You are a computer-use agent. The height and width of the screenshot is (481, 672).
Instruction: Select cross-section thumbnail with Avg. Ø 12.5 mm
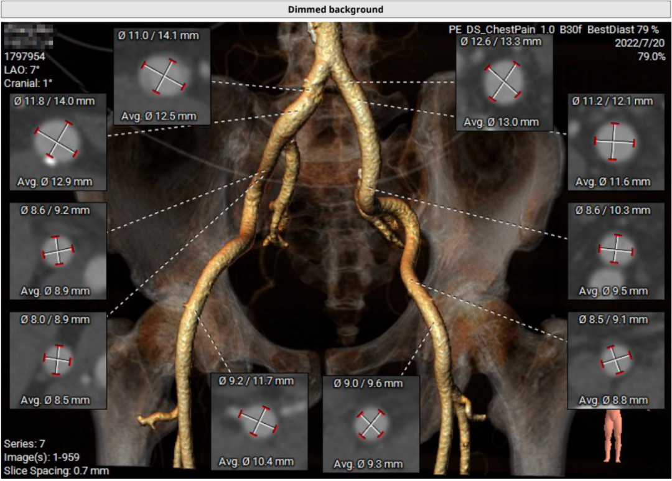(162, 77)
